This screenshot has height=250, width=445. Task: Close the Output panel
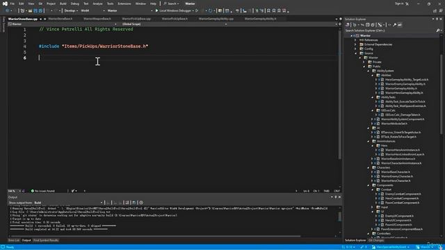click(340, 197)
